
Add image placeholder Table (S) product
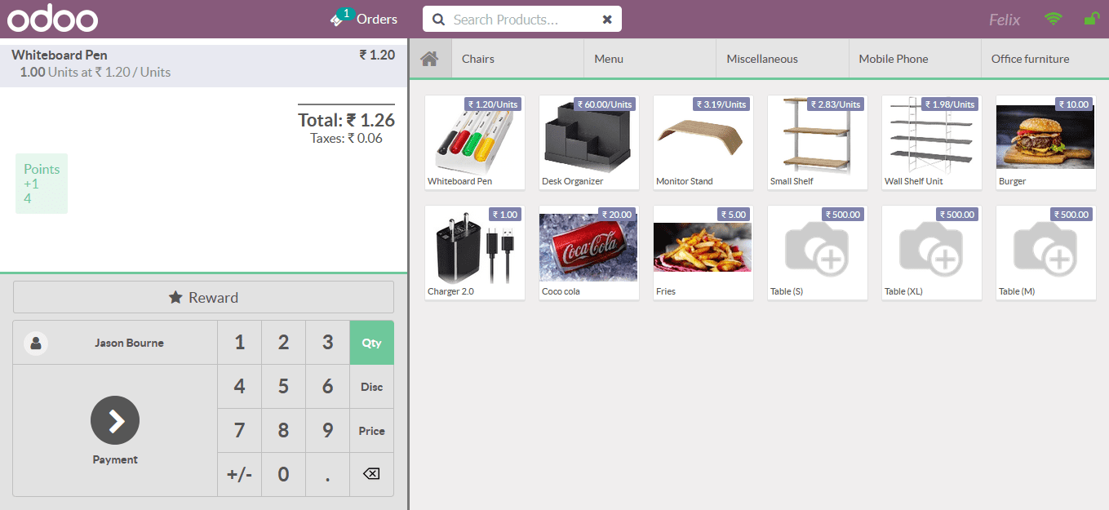click(x=818, y=253)
